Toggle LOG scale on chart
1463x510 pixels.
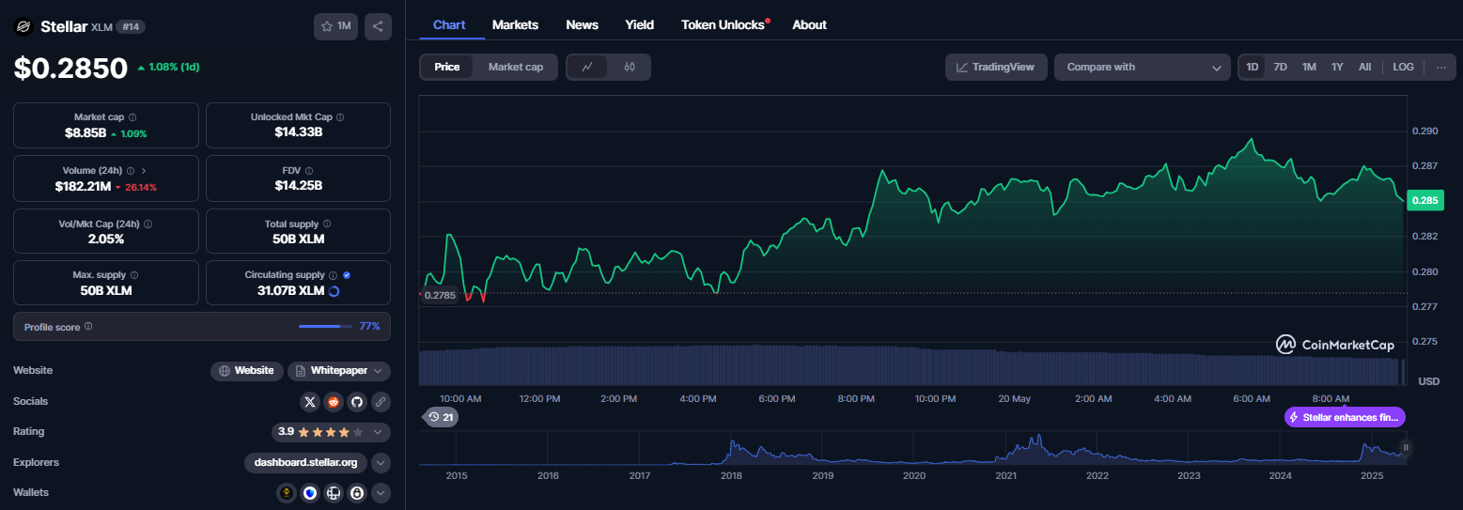click(1403, 67)
